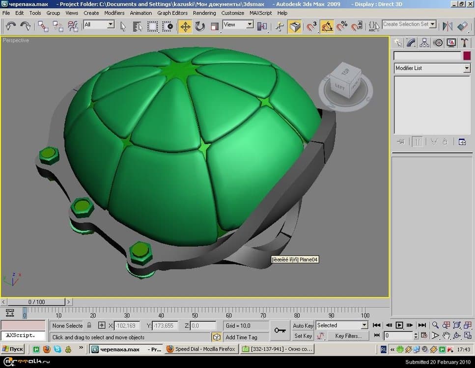Click the Set Key button

[x=303, y=336]
